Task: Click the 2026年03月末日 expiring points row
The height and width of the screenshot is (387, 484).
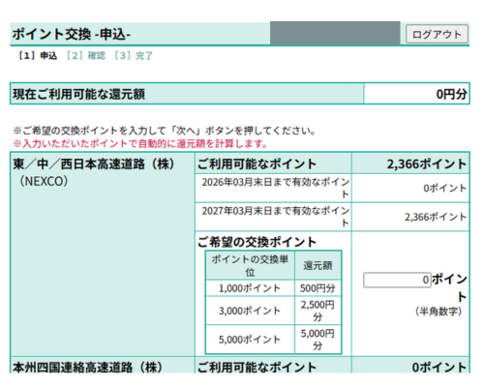Action: (332, 189)
